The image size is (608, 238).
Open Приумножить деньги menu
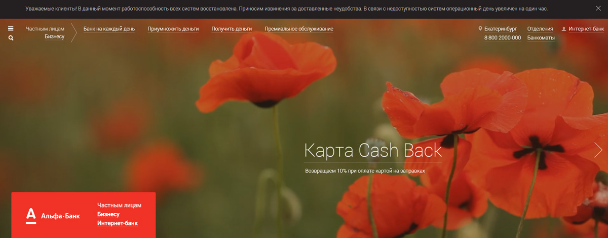click(173, 29)
